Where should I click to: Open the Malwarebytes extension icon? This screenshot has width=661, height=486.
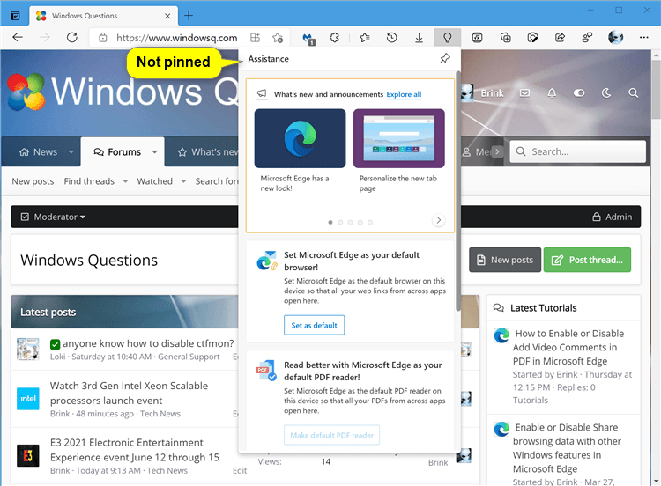(x=309, y=39)
